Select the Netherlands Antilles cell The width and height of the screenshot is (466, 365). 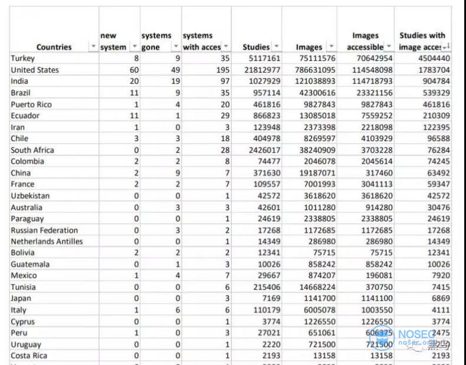54,241
